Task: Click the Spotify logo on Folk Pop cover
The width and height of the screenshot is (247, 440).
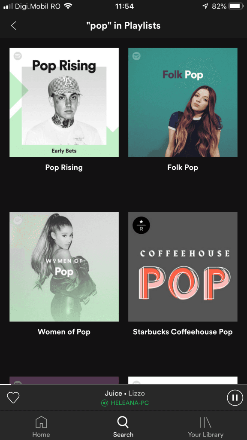Action: click(137, 57)
